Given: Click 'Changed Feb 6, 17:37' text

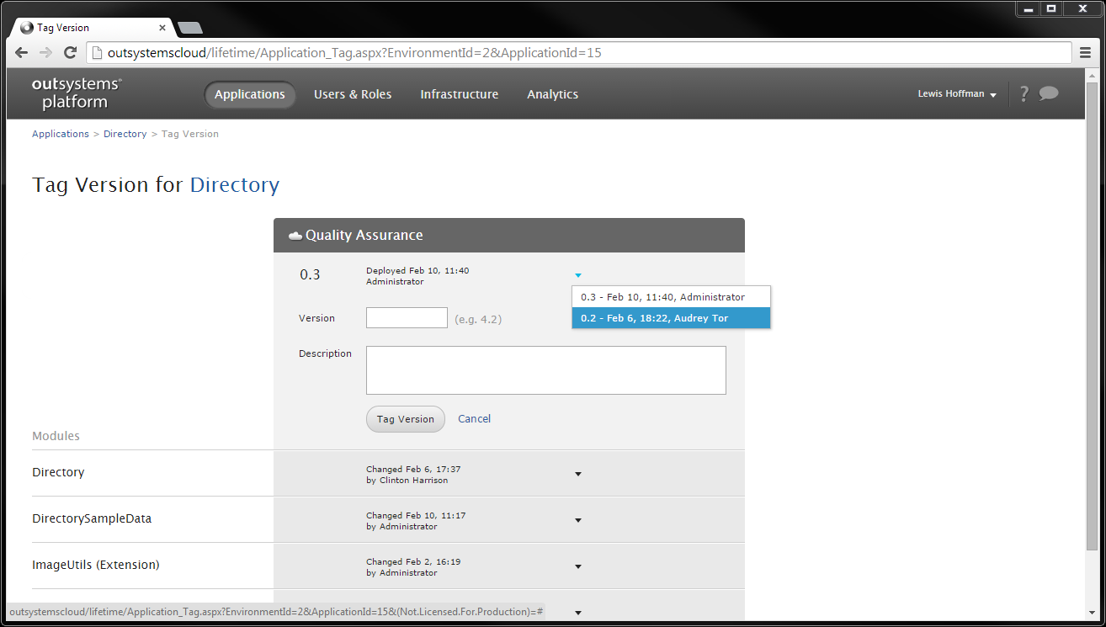Looking at the screenshot, I should pyautogui.click(x=413, y=470).
